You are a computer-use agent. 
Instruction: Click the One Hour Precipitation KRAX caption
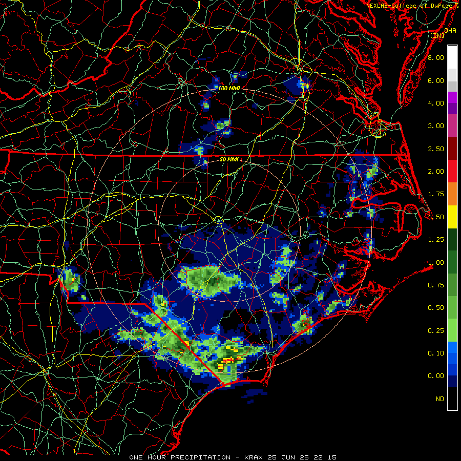click(x=233, y=457)
